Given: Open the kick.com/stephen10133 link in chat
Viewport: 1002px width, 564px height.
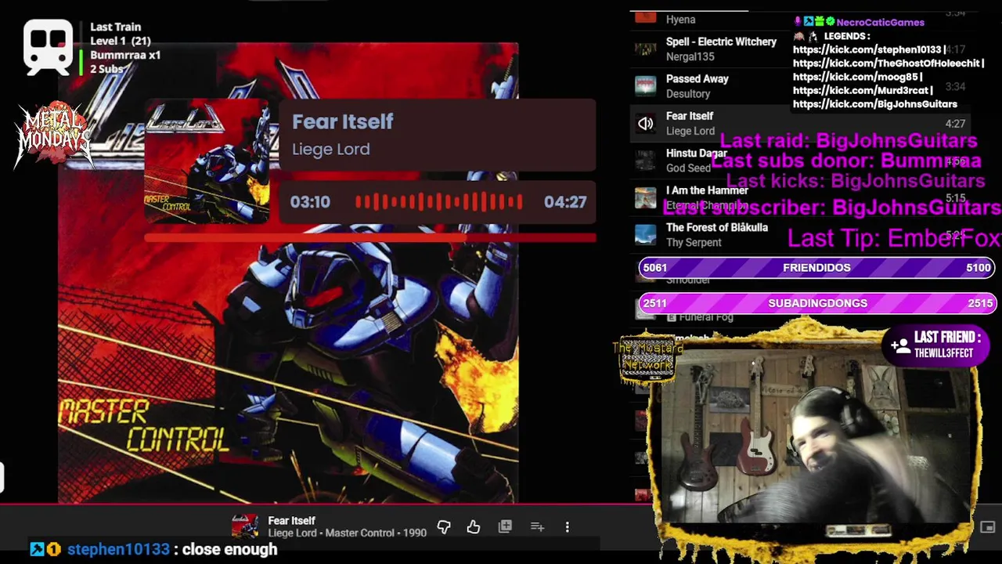Looking at the screenshot, I should click(868, 49).
